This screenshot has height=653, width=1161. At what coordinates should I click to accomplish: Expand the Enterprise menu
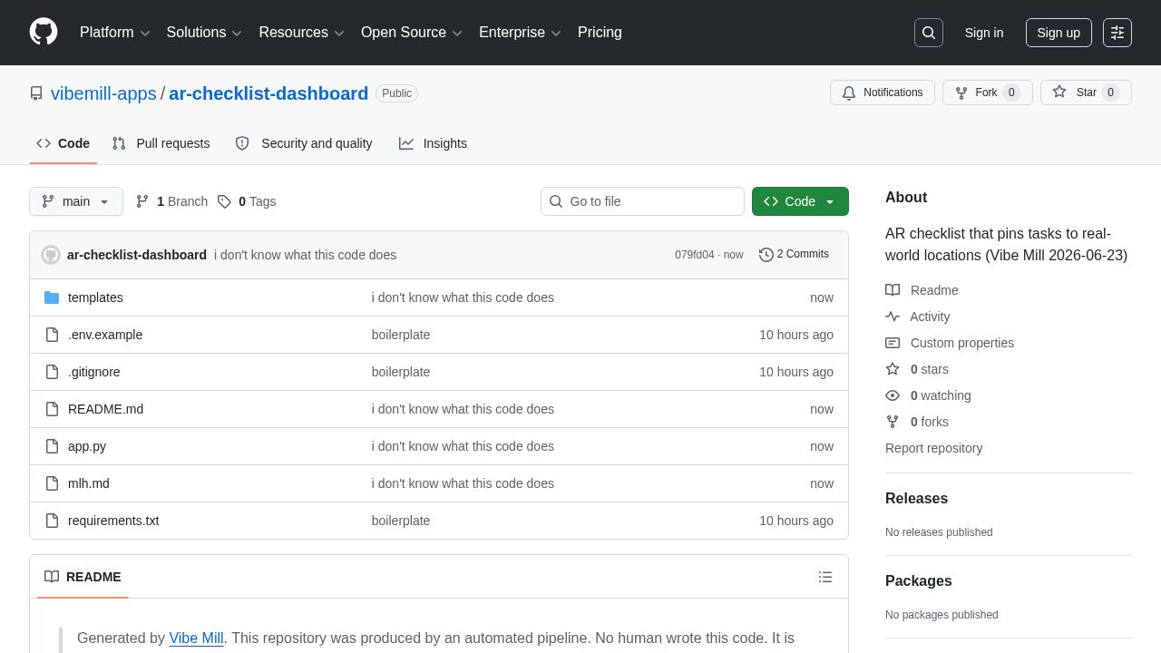[521, 33]
